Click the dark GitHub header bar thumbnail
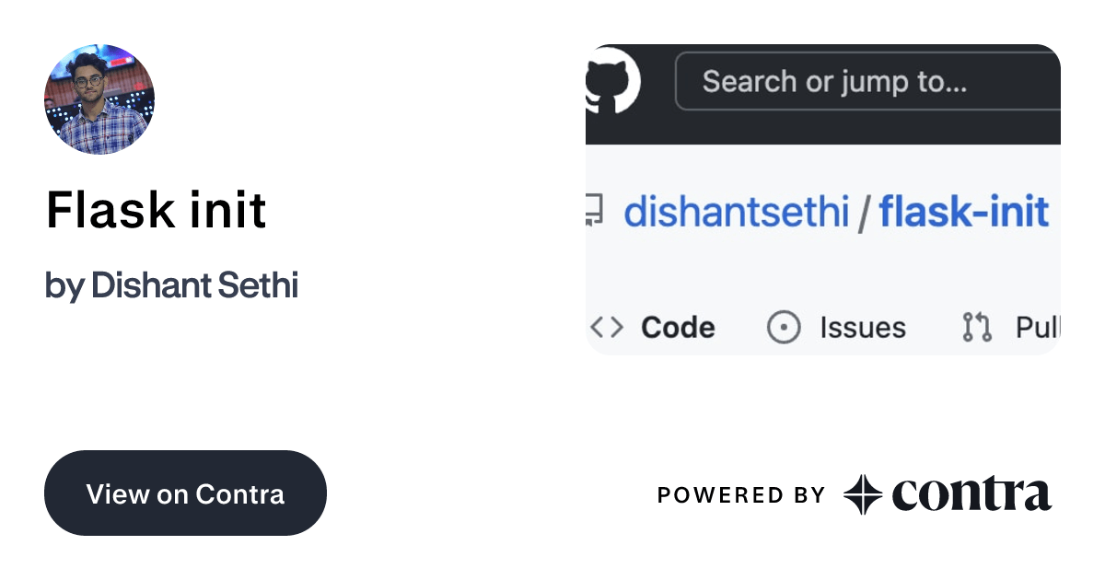Viewport: 1105px width, 580px height. [823, 94]
